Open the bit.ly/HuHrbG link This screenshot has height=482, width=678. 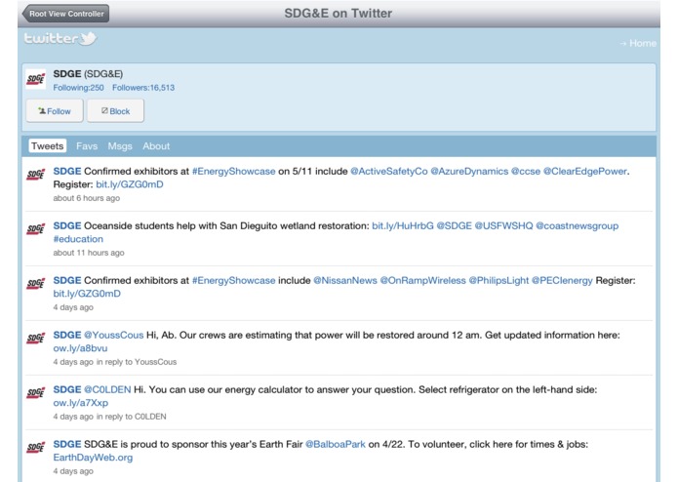point(403,225)
